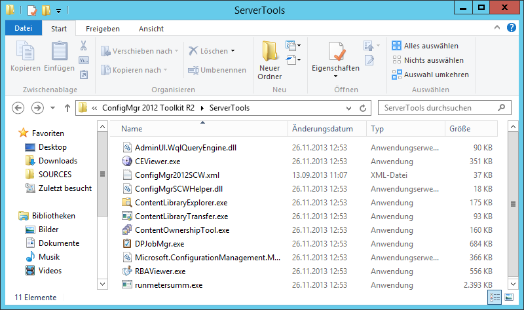
Task: Click Auswahl umkehren
Action: pyautogui.click(x=430, y=75)
